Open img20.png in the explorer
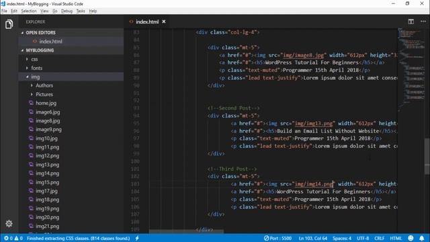The image size is (430, 242). (x=71, y=217)
